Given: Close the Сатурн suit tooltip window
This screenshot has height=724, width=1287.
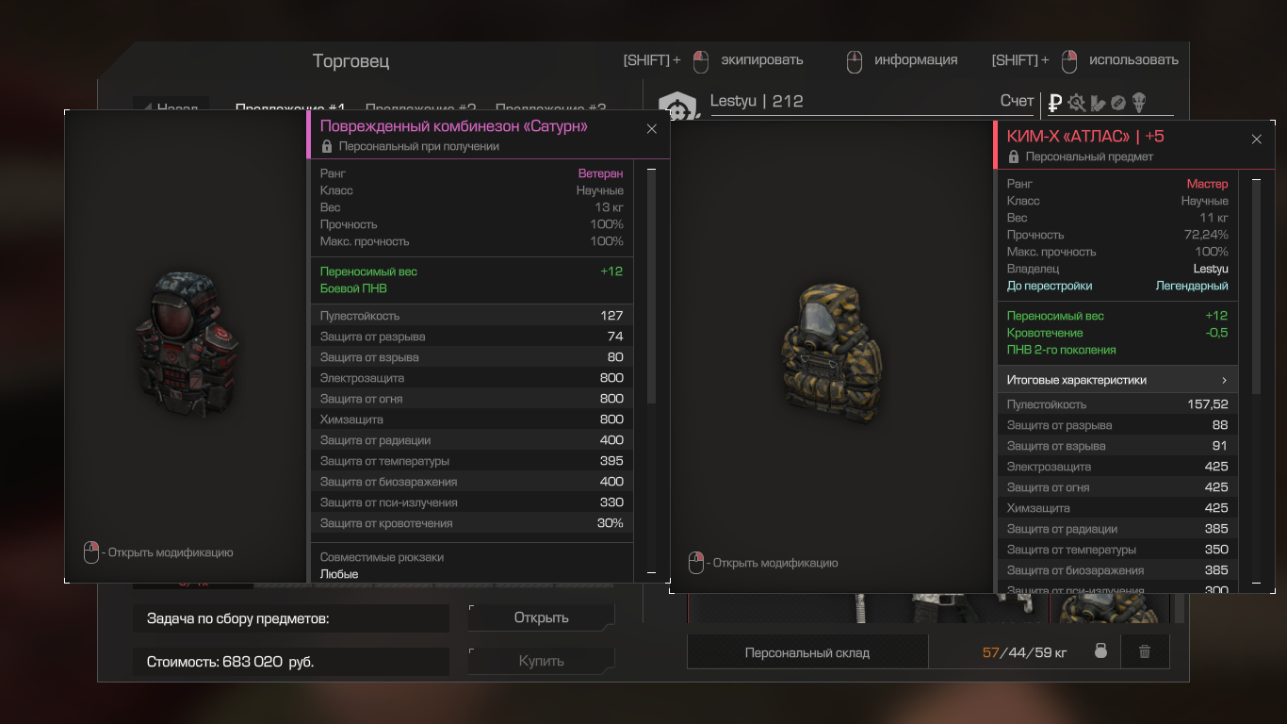Looking at the screenshot, I should coord(651,129).
